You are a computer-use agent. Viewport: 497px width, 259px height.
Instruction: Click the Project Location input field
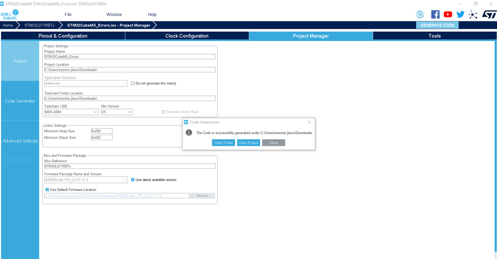[x=130, y=70]
